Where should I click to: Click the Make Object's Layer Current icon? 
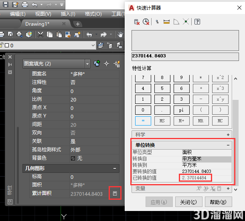point(101,45)
